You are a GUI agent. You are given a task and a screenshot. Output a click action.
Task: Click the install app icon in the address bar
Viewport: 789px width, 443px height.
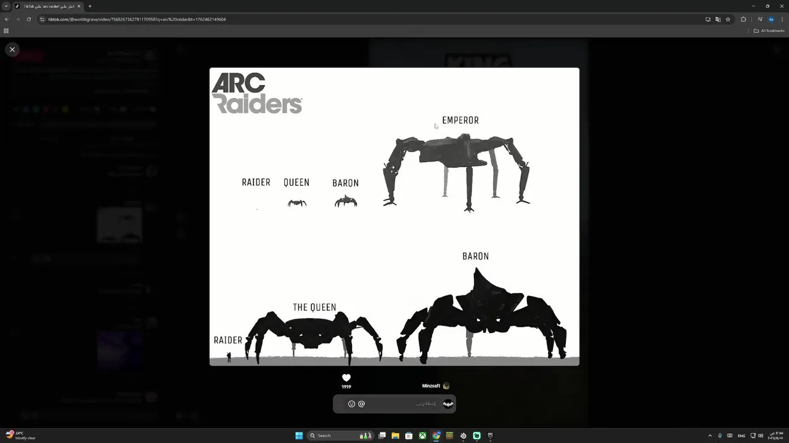[x=708, y=19]
